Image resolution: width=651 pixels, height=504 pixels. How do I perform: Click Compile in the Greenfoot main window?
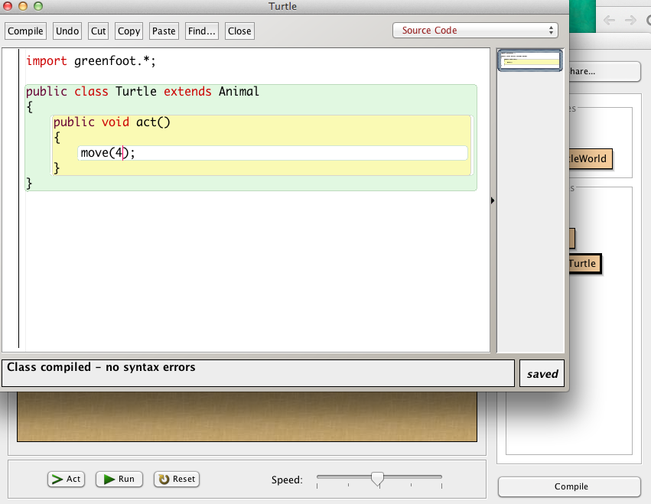point(569,486)
